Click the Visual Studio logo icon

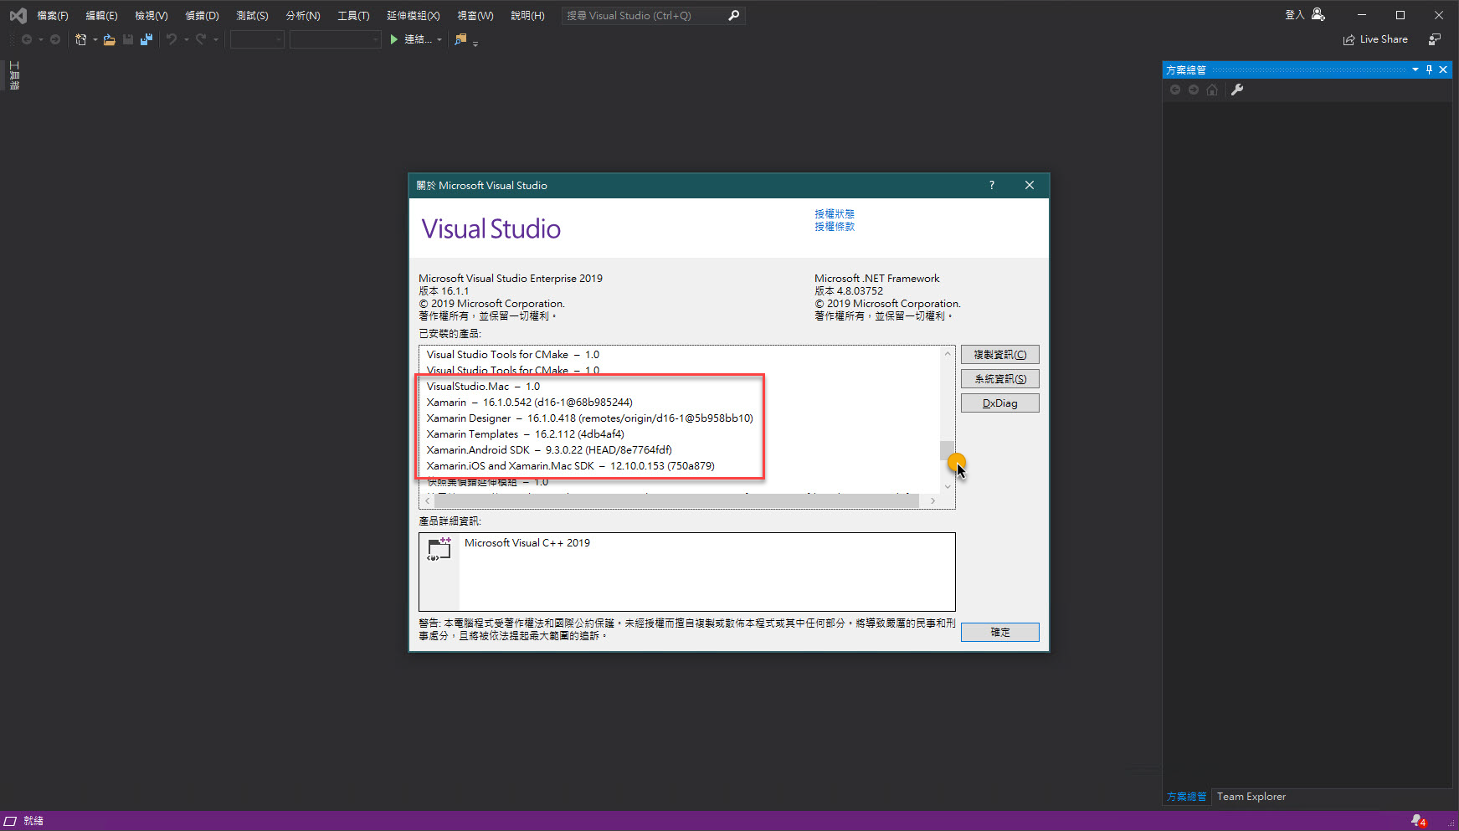point(18,15)
